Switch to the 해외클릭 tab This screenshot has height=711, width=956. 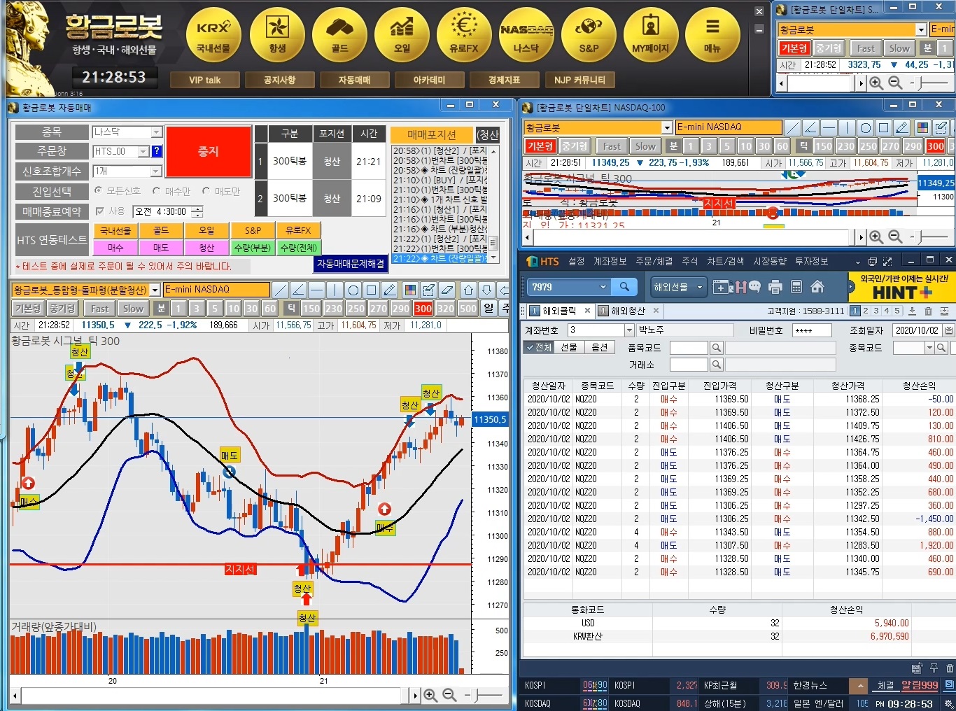point(559,311)
